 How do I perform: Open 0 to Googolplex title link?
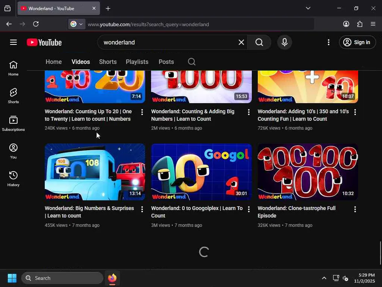[197, 212]
